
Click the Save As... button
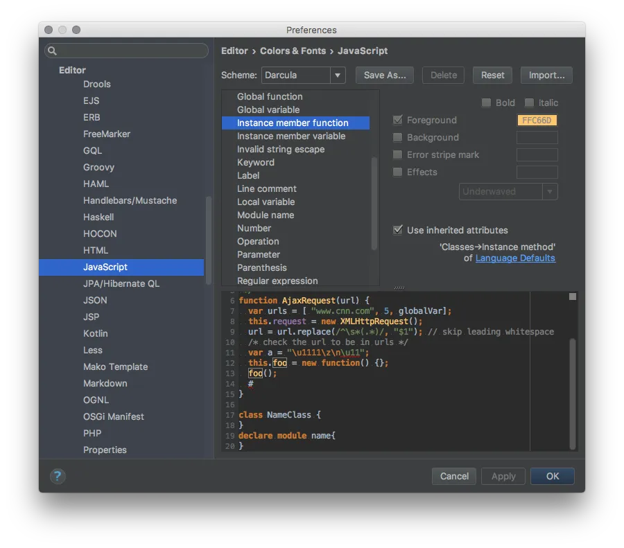click(x=384, y=75)
